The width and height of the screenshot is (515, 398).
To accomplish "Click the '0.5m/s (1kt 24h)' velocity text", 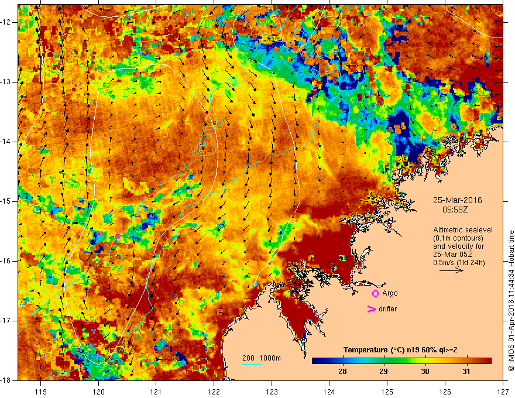I will pyautogui.click(x=459, y=263).
